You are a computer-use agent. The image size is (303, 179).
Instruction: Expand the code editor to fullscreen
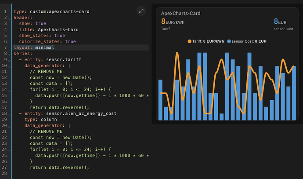point(141,11)
